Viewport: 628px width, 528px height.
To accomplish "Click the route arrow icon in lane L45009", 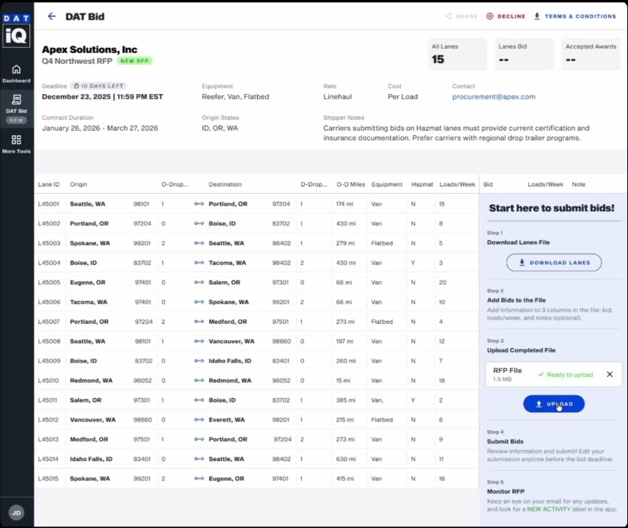I will 199,361.
